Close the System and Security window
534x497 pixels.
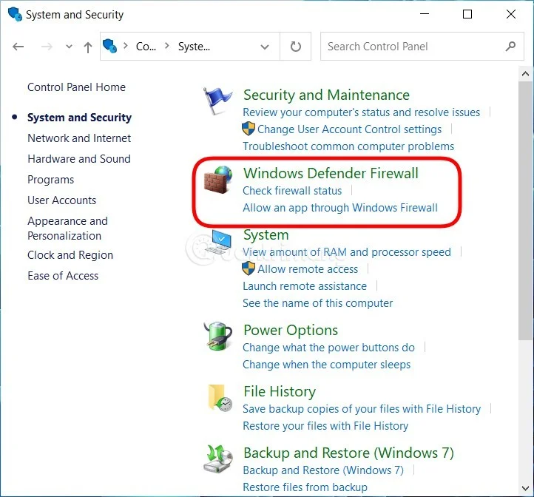[511, 14]
